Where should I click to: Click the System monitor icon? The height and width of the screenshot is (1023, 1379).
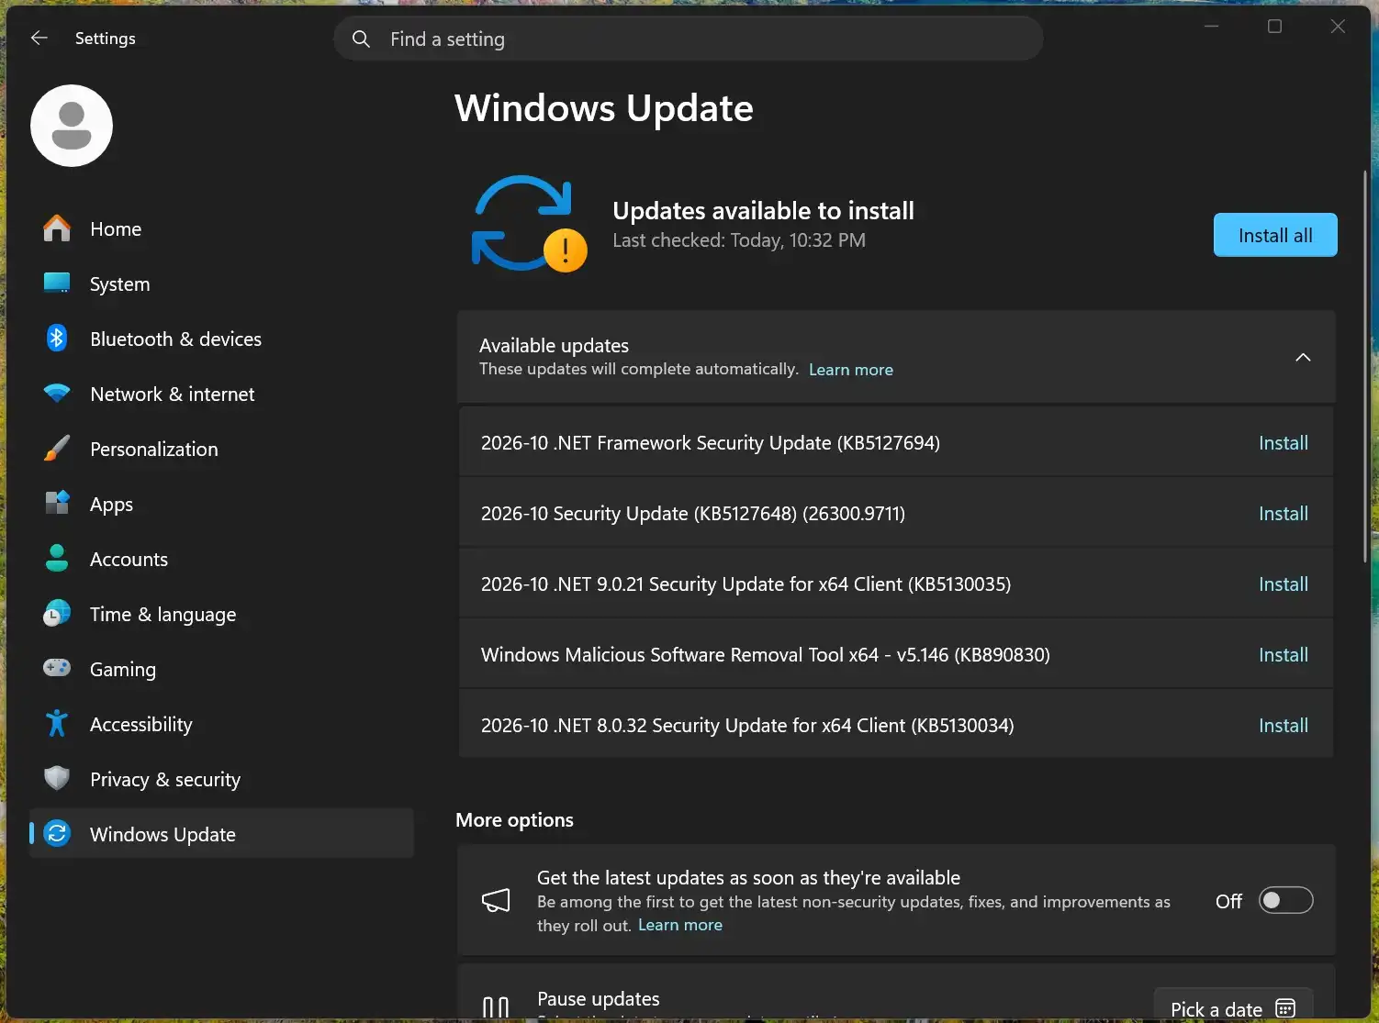(x=57, y=284)
